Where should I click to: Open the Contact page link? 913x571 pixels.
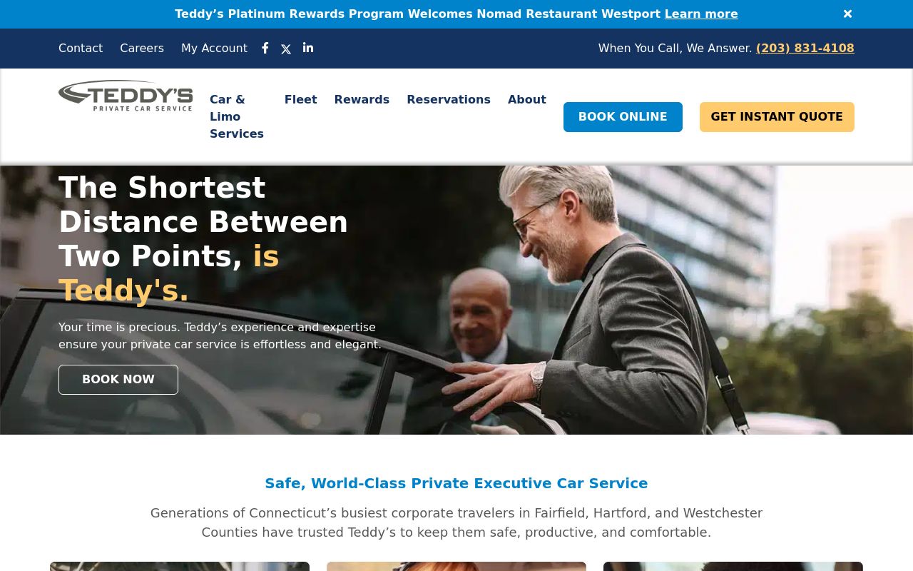[81, 49]
